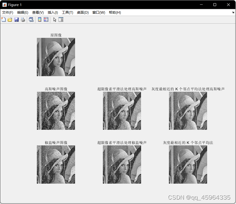
Task: Close the Figure 1 window
Action: 228,5
